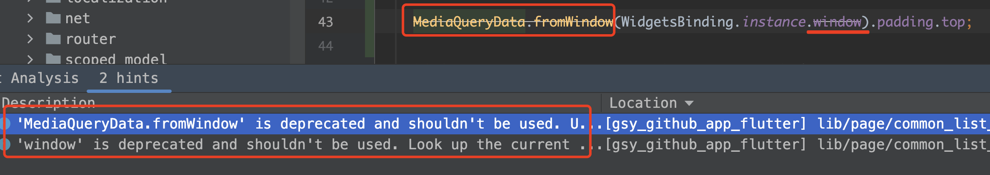990x175 pixels.
Task: Click the Location column header label
Action: tap(643, 103)
